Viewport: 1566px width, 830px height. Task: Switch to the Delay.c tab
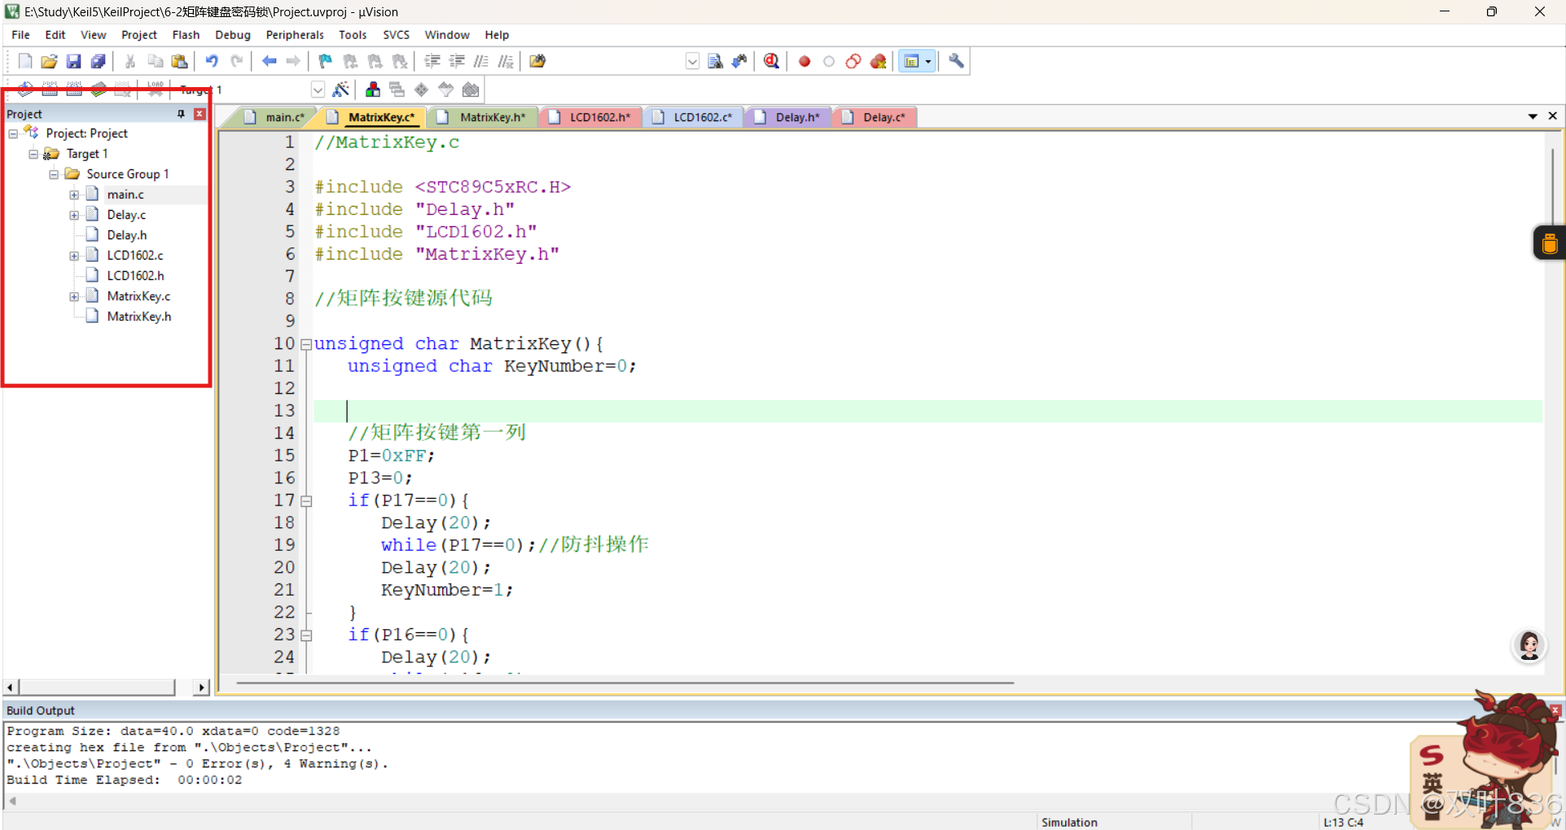(875, 117)
